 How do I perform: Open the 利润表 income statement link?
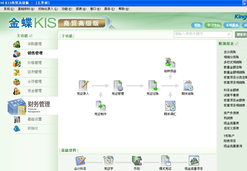point(228,118)
